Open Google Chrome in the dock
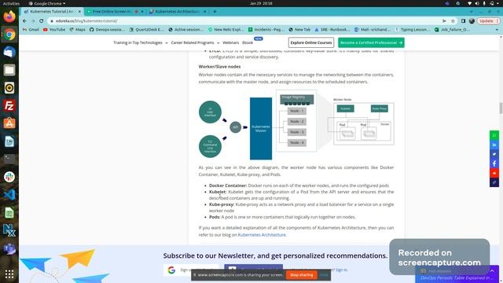Image resolution: width=503 pixels, height=283 pixels. click(9, 35)
